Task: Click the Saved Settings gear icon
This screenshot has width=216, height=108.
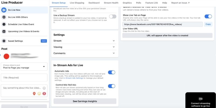Action: point(4,41)
